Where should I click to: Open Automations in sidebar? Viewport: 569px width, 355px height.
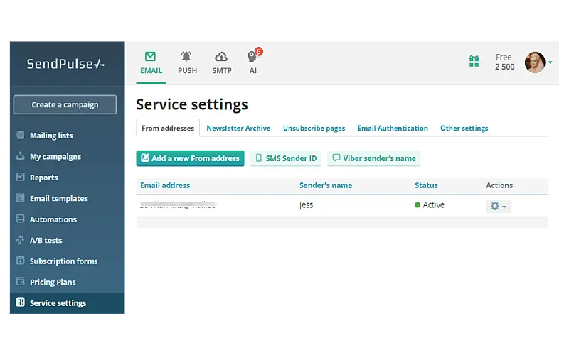[53, 219]
